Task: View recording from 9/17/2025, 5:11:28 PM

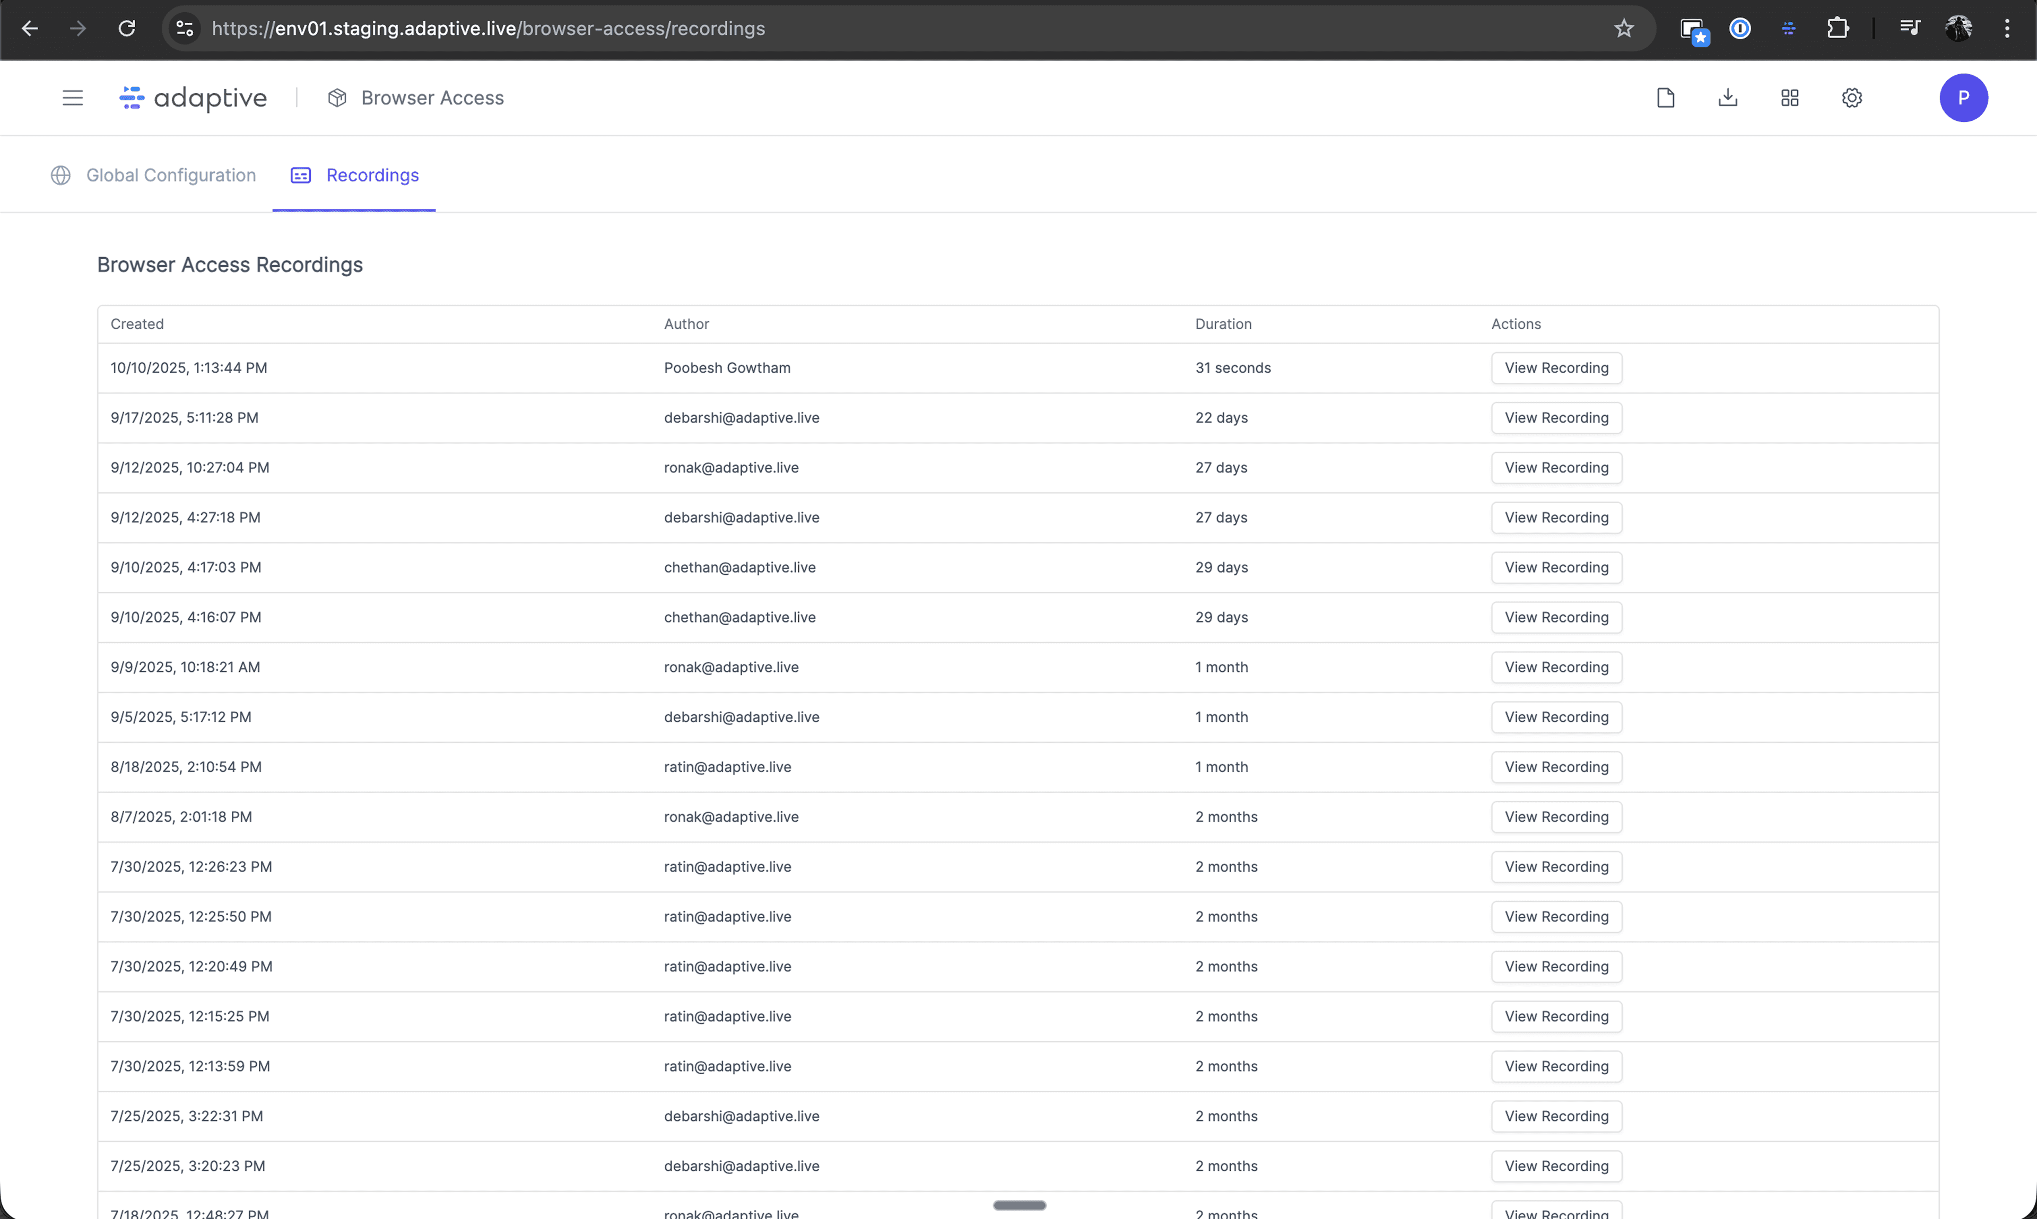Action: (x=1556, y=418)
